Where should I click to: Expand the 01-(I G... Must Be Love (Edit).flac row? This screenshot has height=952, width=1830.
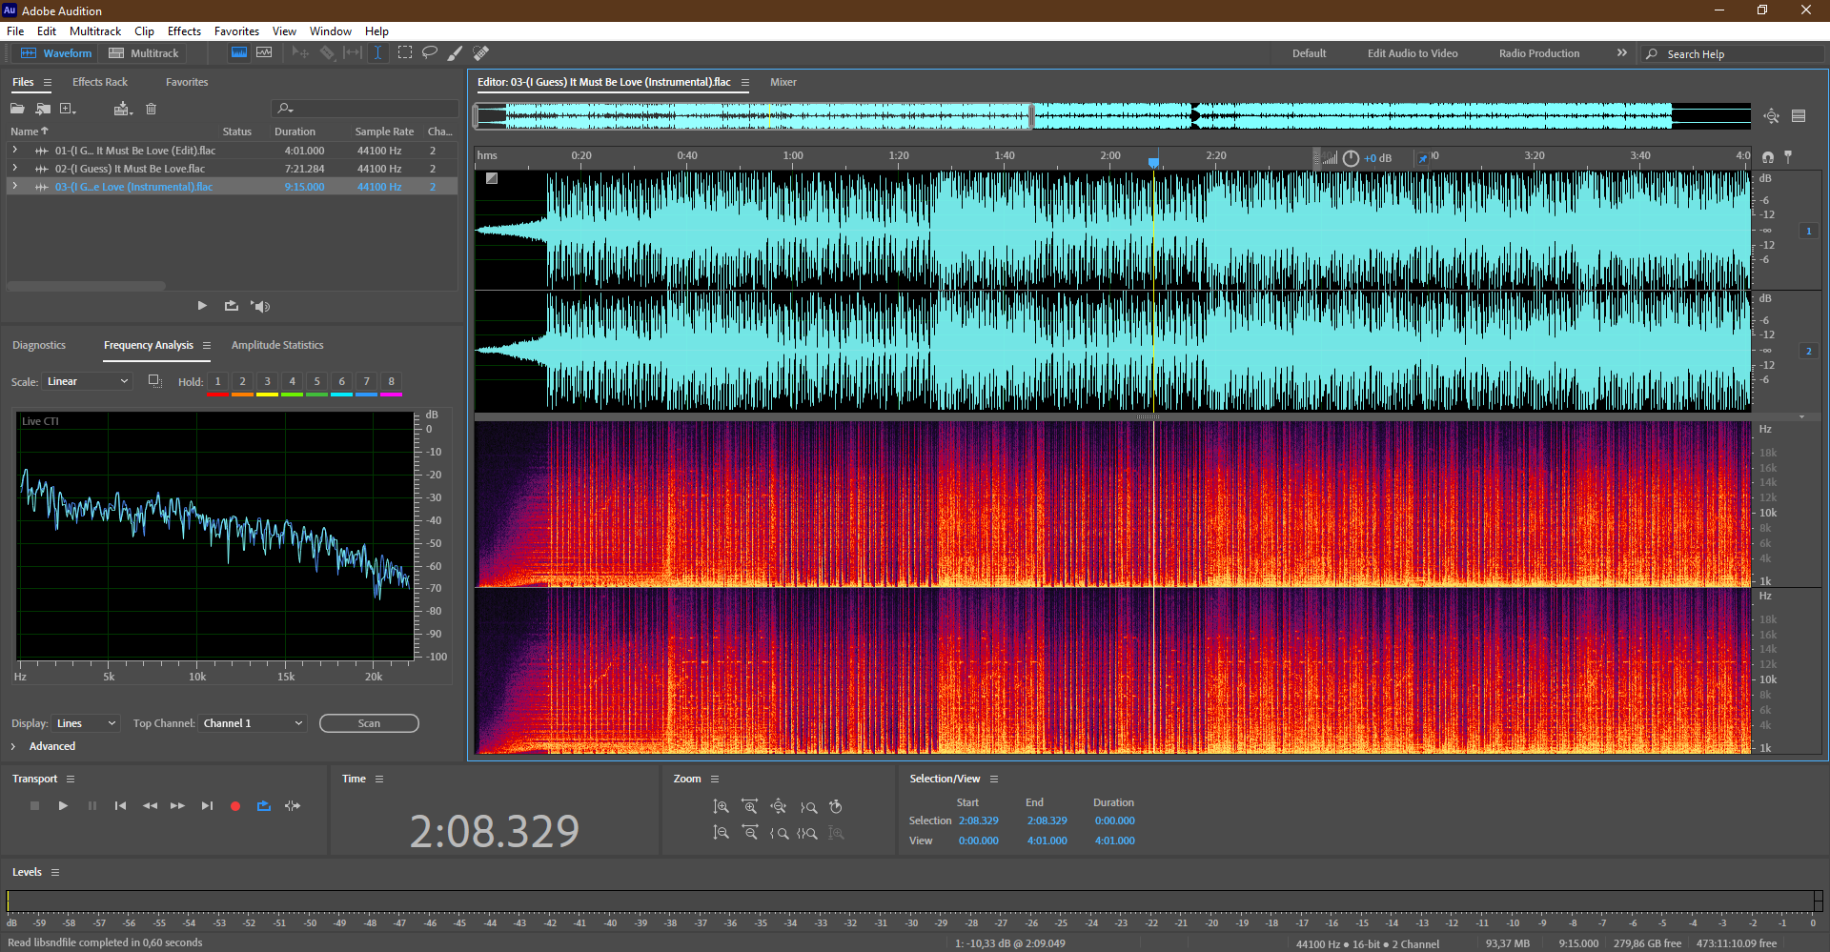14,150
